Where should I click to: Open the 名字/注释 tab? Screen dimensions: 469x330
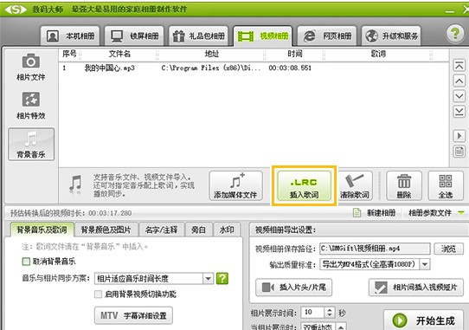[162, 230]
